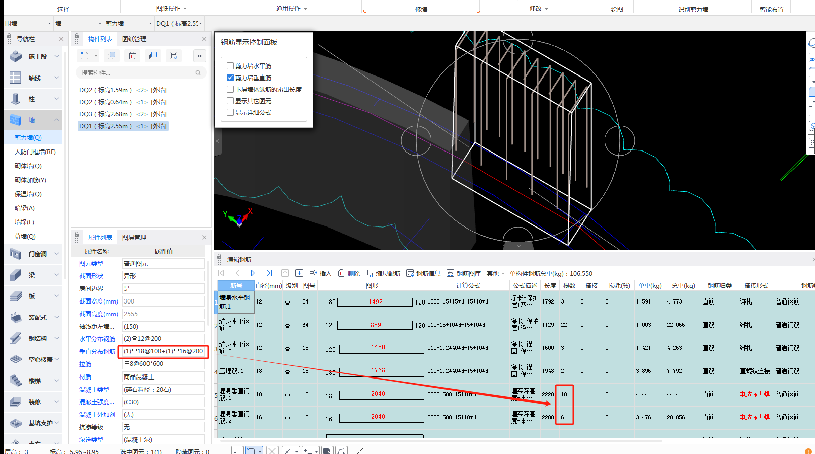Open the 施工段 navigation category
The height and width of the screenshot is (454, 815).
click(x=33, y=56)
